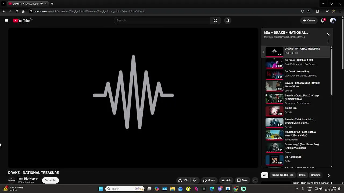Open the Ask AI button
Viewport: 344px width, 193px height.
[226, 180]
